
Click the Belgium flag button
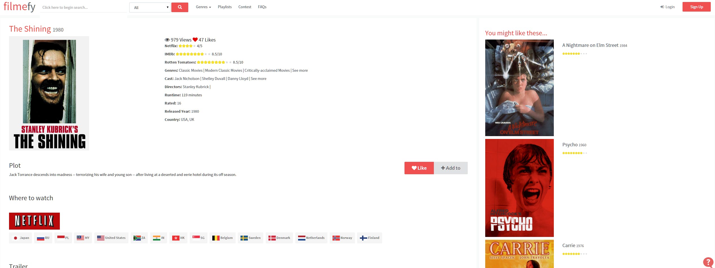coord(222,238)
